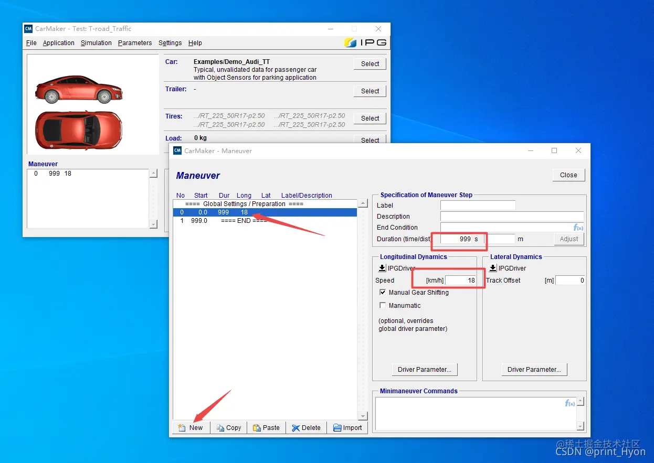Click Select button for Car
This screenshot has width=654, height=463.
coord(370,64)
